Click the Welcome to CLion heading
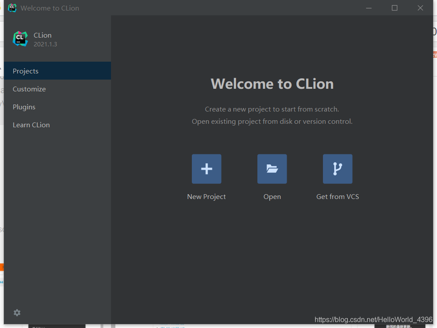The height and width of the screenshot is (328, 437). coord(272,84)
